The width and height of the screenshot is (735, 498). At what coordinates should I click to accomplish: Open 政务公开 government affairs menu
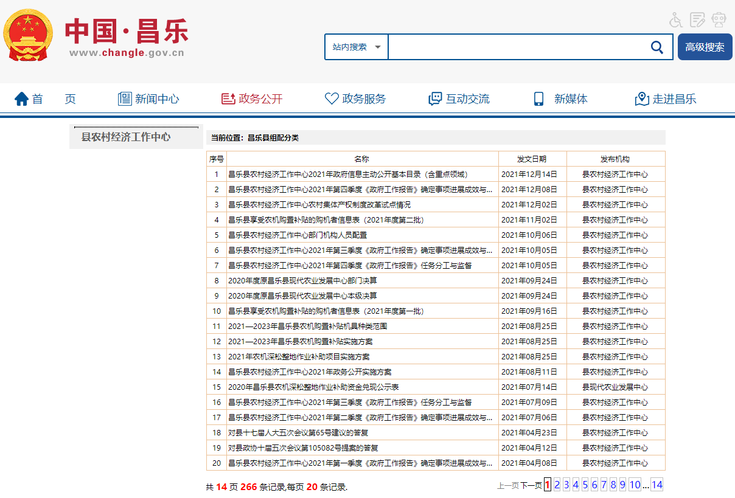pos(252,99)
